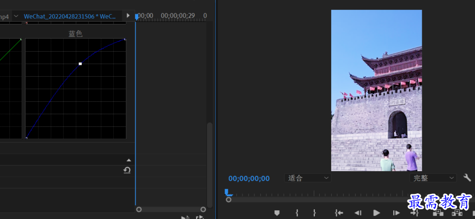
Task: Click the play-only-audio button in Effect Controls
Action: click(x=185, y=217)
